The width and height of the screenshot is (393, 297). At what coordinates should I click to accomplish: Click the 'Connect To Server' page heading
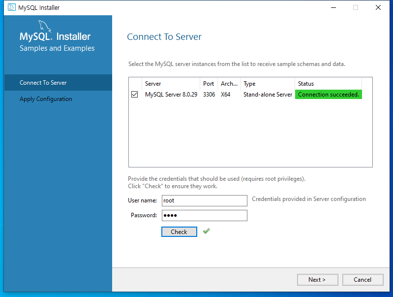(164, 37)
